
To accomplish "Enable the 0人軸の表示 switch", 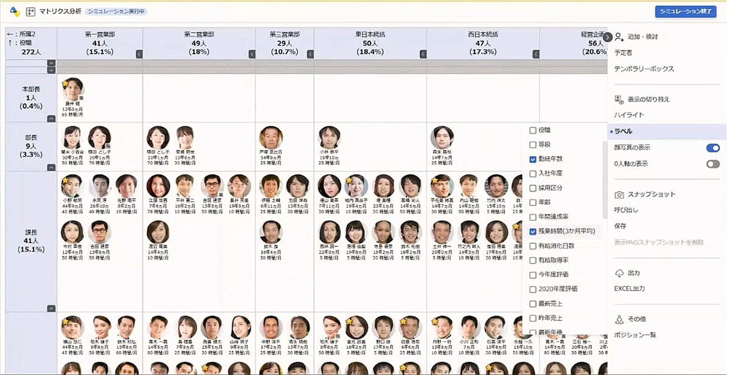I will pos(712,163).
